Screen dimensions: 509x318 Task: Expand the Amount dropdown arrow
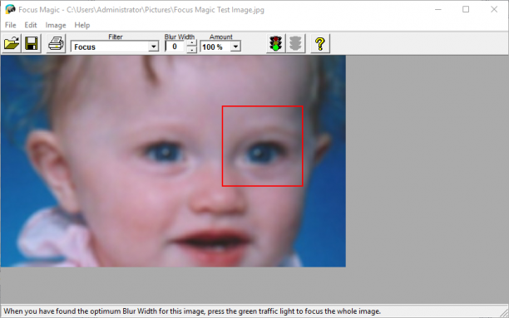pos(235,46)
